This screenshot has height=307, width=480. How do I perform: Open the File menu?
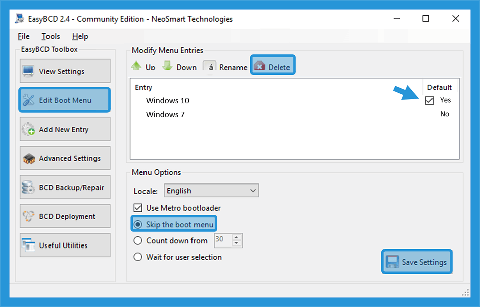tap(24, 36)
